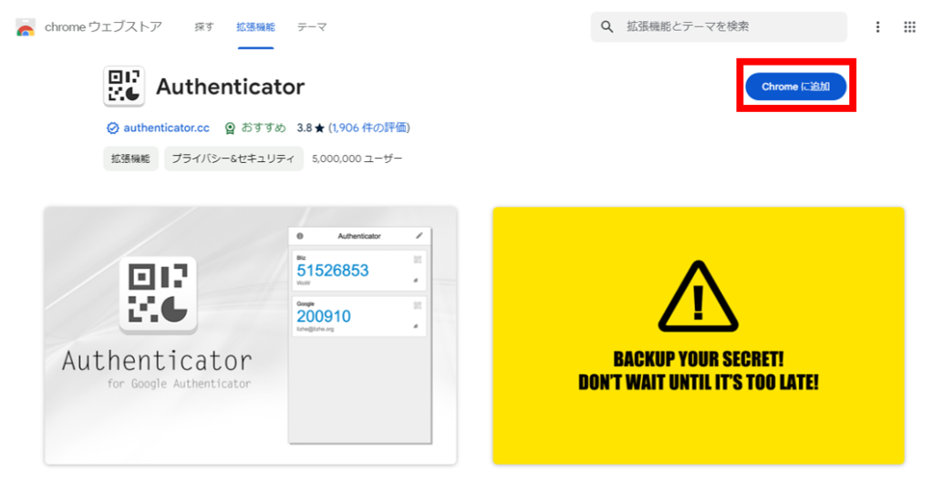Viewport: 934px width, 482px height.
Task: Click the info icon in the preview panel
Action: [x=299, y=236]
